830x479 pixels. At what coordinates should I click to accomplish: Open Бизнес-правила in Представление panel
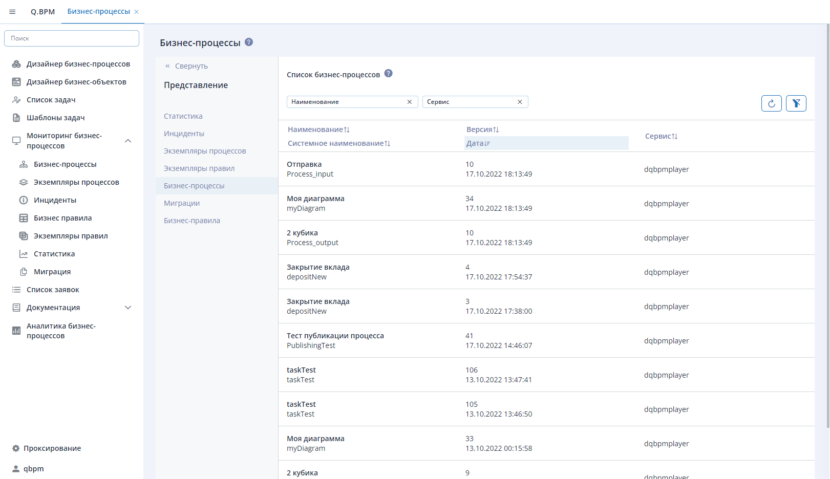tap(192, 221)
